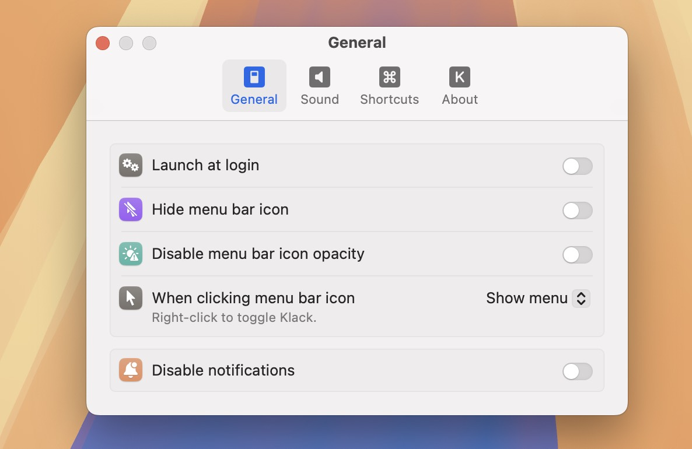Image resolution: width=692 pixels, height=449 pixels.
Task: Click the chevron arrows on Show menu control
Action: point(582,298)
